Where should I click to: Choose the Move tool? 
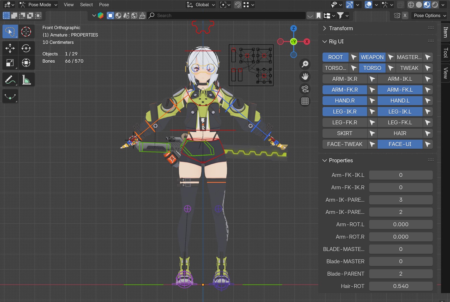tap(10, 48)
